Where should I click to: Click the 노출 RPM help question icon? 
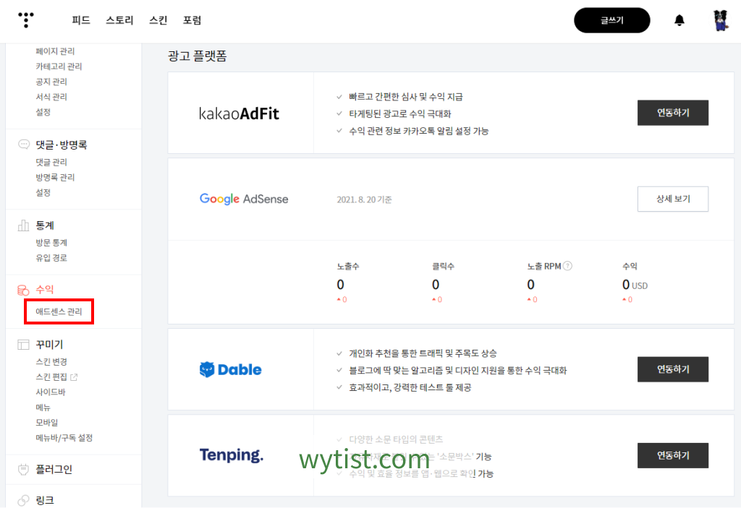tap(568, 266)
